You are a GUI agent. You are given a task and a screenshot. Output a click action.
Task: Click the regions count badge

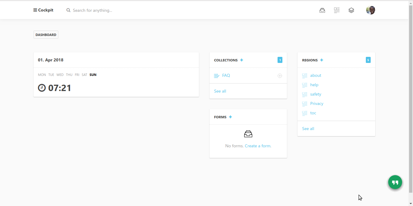[x=368, y=60]
